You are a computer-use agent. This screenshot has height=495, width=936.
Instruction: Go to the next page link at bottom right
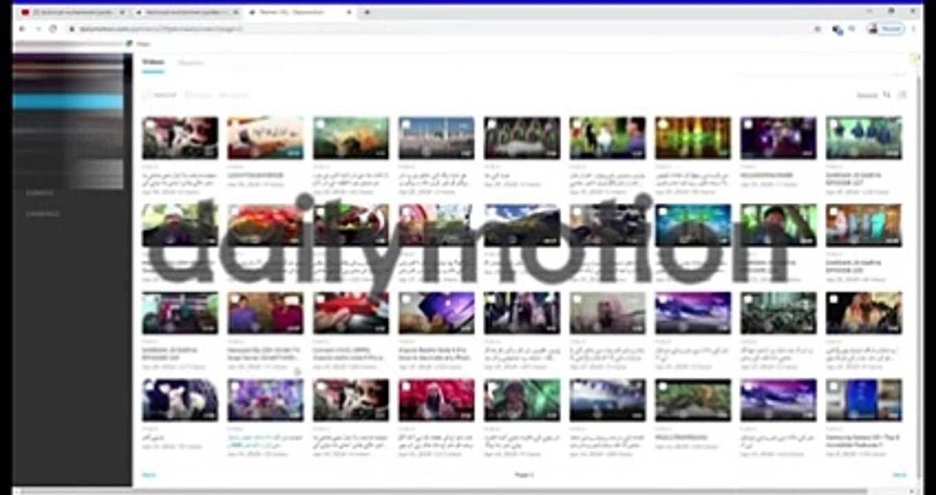(899, 475)
